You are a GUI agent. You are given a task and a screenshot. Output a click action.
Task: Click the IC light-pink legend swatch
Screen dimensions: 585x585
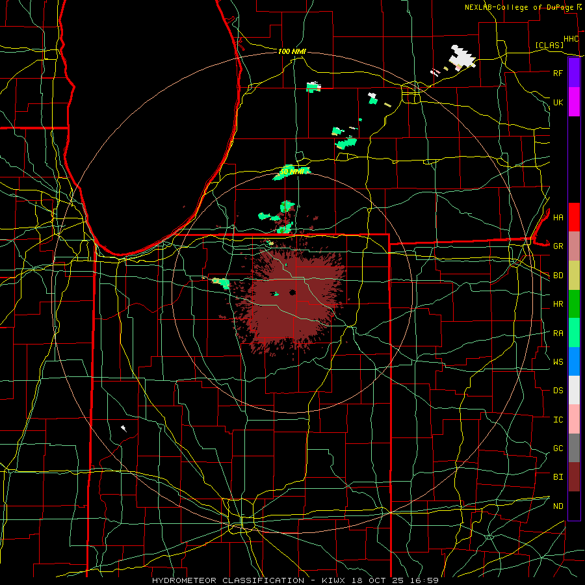(x=574, y=419)
